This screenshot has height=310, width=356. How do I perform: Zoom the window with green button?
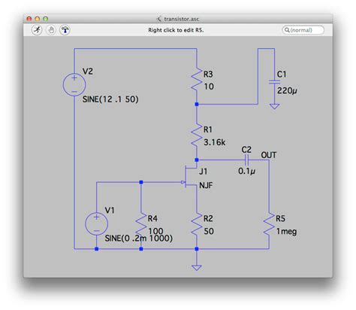click(x=46, y=19)
